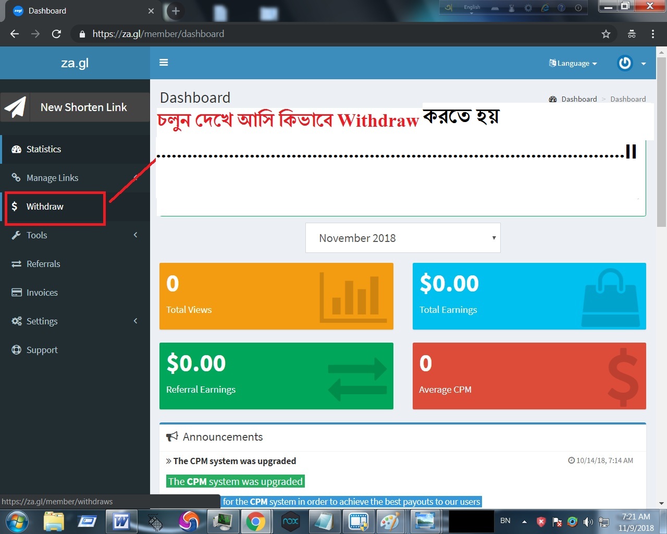This screenshot has width=667, height=534.
Task: Click the hamburger menu toggle icon
Action: point(164,63)
